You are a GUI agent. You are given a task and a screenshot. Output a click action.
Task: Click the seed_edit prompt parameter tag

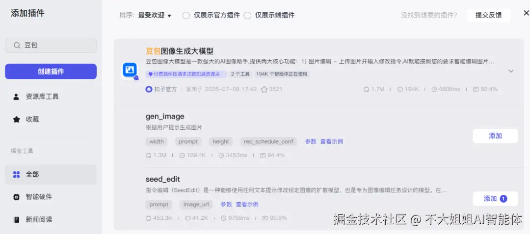click(x=159, y=204)
